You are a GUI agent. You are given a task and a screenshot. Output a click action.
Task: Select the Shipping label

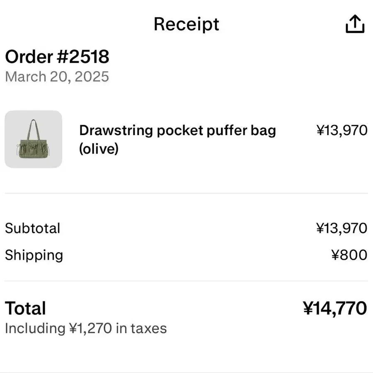tap(34, 255)
